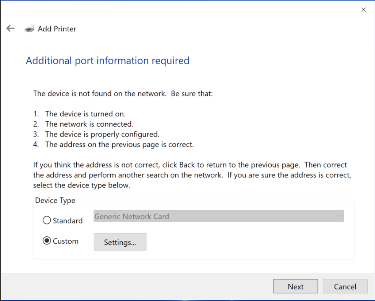
Task: Click the chevron arrow of the device dropdown
Action: 338,216
